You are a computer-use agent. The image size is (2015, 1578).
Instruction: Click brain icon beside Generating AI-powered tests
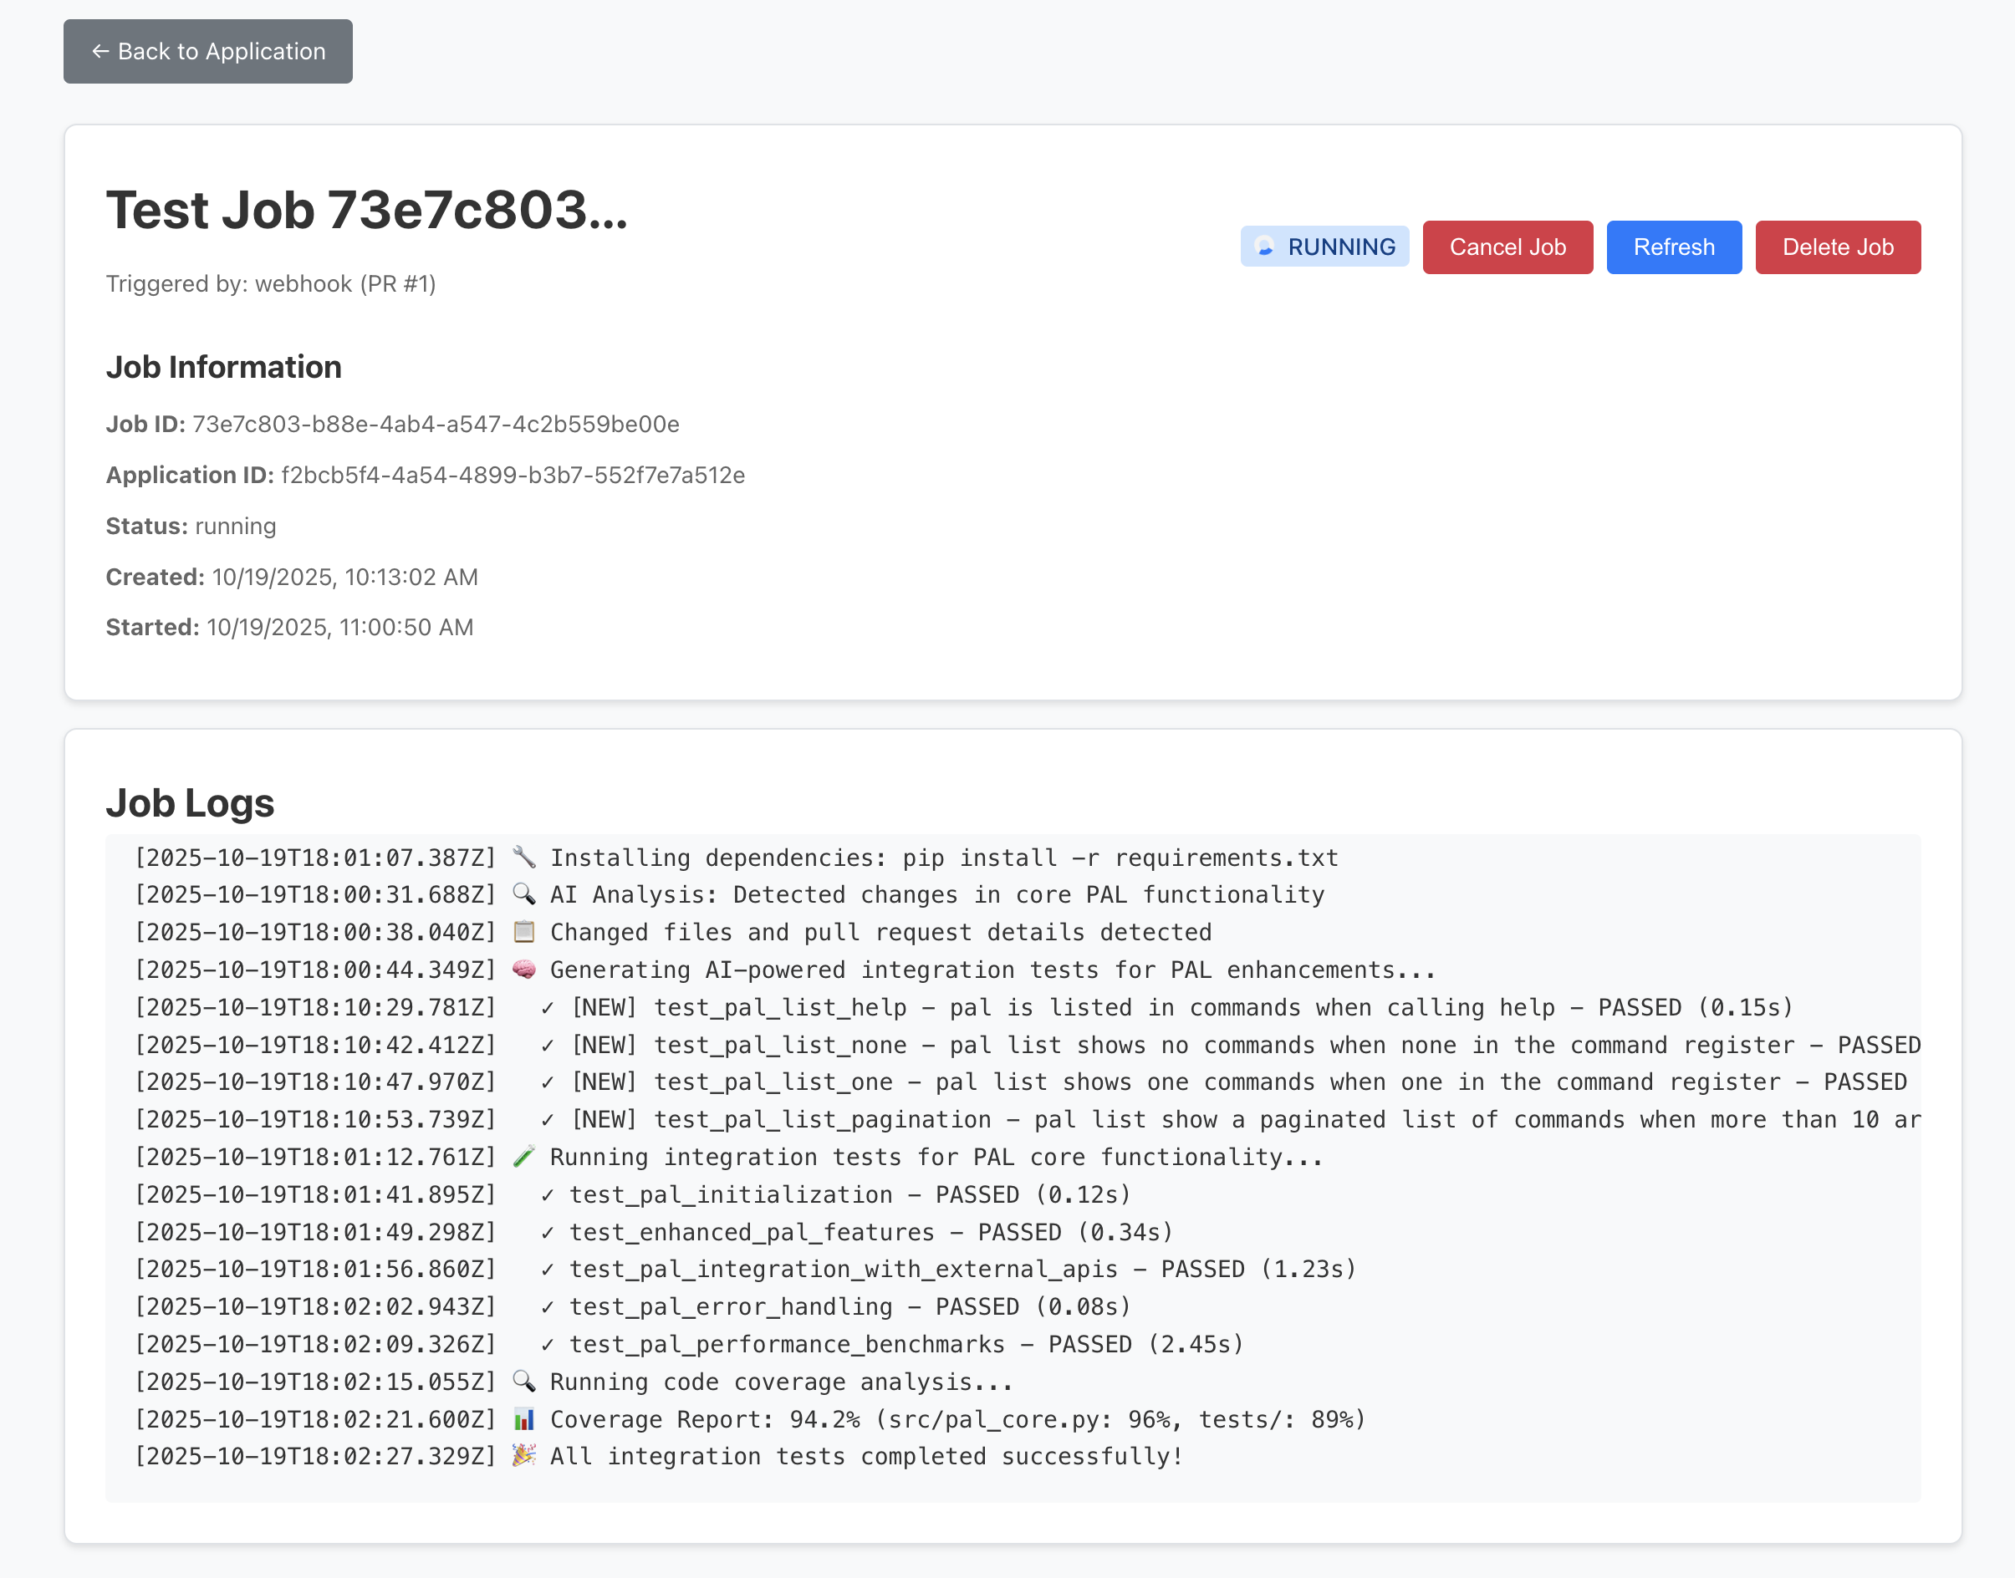pos(524,970)
